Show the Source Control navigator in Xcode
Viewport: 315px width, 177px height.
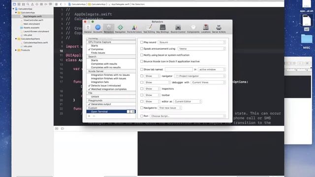pos(19,4)
